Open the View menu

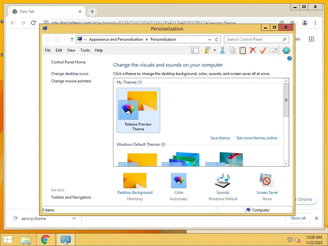pos(71,50)
